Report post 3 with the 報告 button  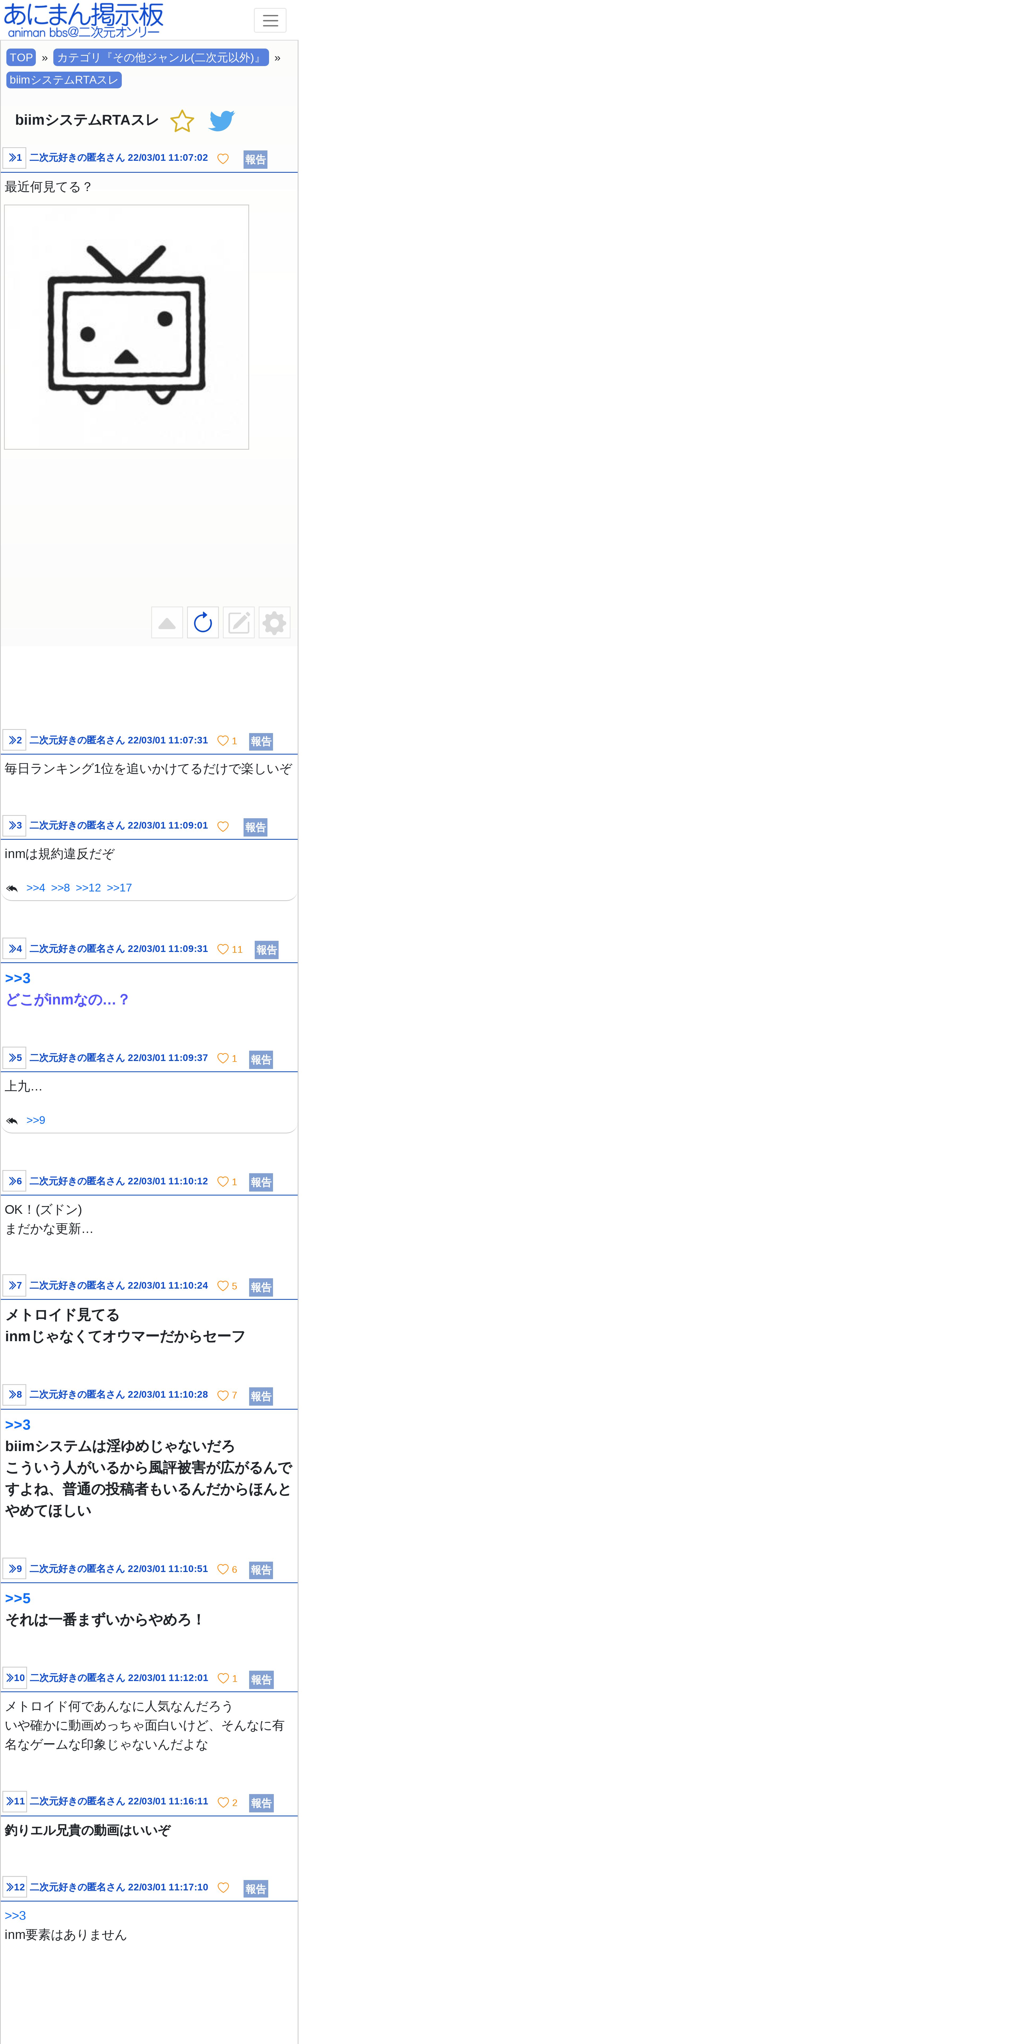[x=255, y=828]
